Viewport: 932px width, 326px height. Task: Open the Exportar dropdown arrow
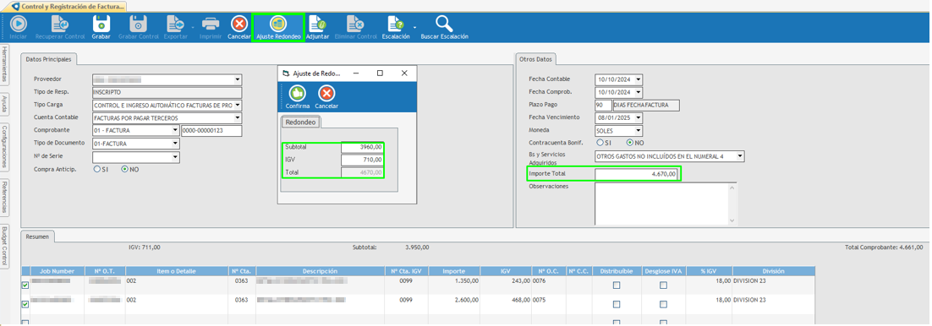click(193, 27)
